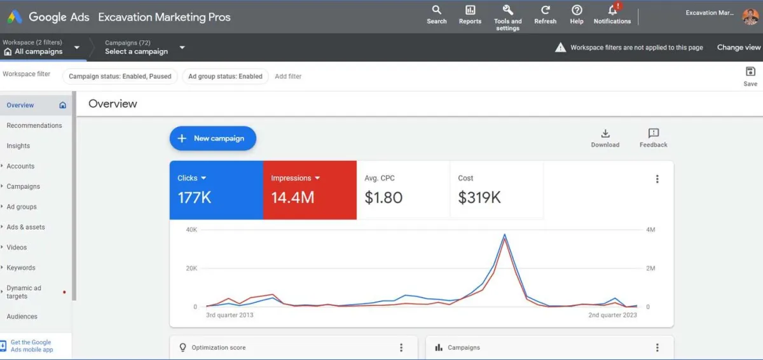Viewport: 763px width, 360px height.
Task: Open the Select a campaign dropdown arrow
Action: [x=182, y=47]
